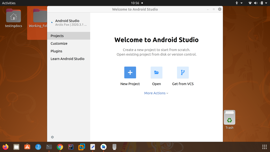This screenshot has width=270, height=152.
Task: Open the Terminal from the dock
Action: [x=49, y=147]
